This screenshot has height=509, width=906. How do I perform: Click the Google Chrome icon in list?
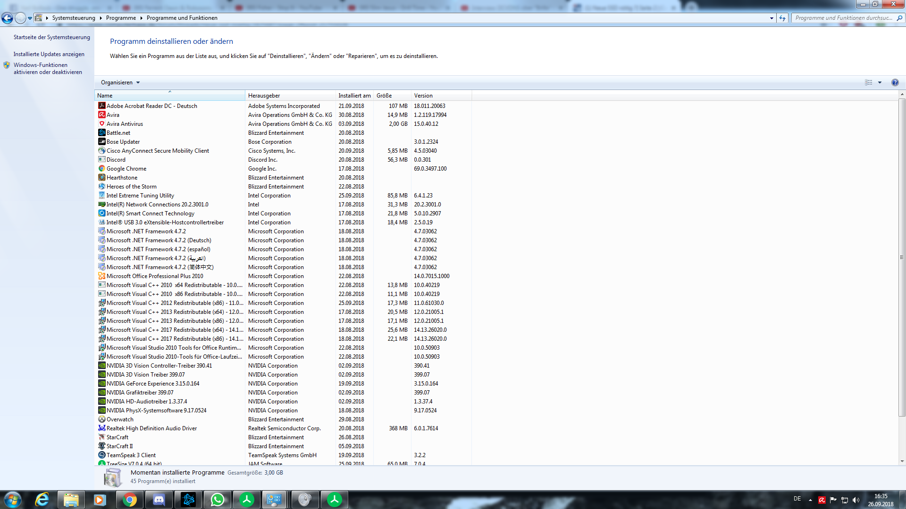[101, 169]
